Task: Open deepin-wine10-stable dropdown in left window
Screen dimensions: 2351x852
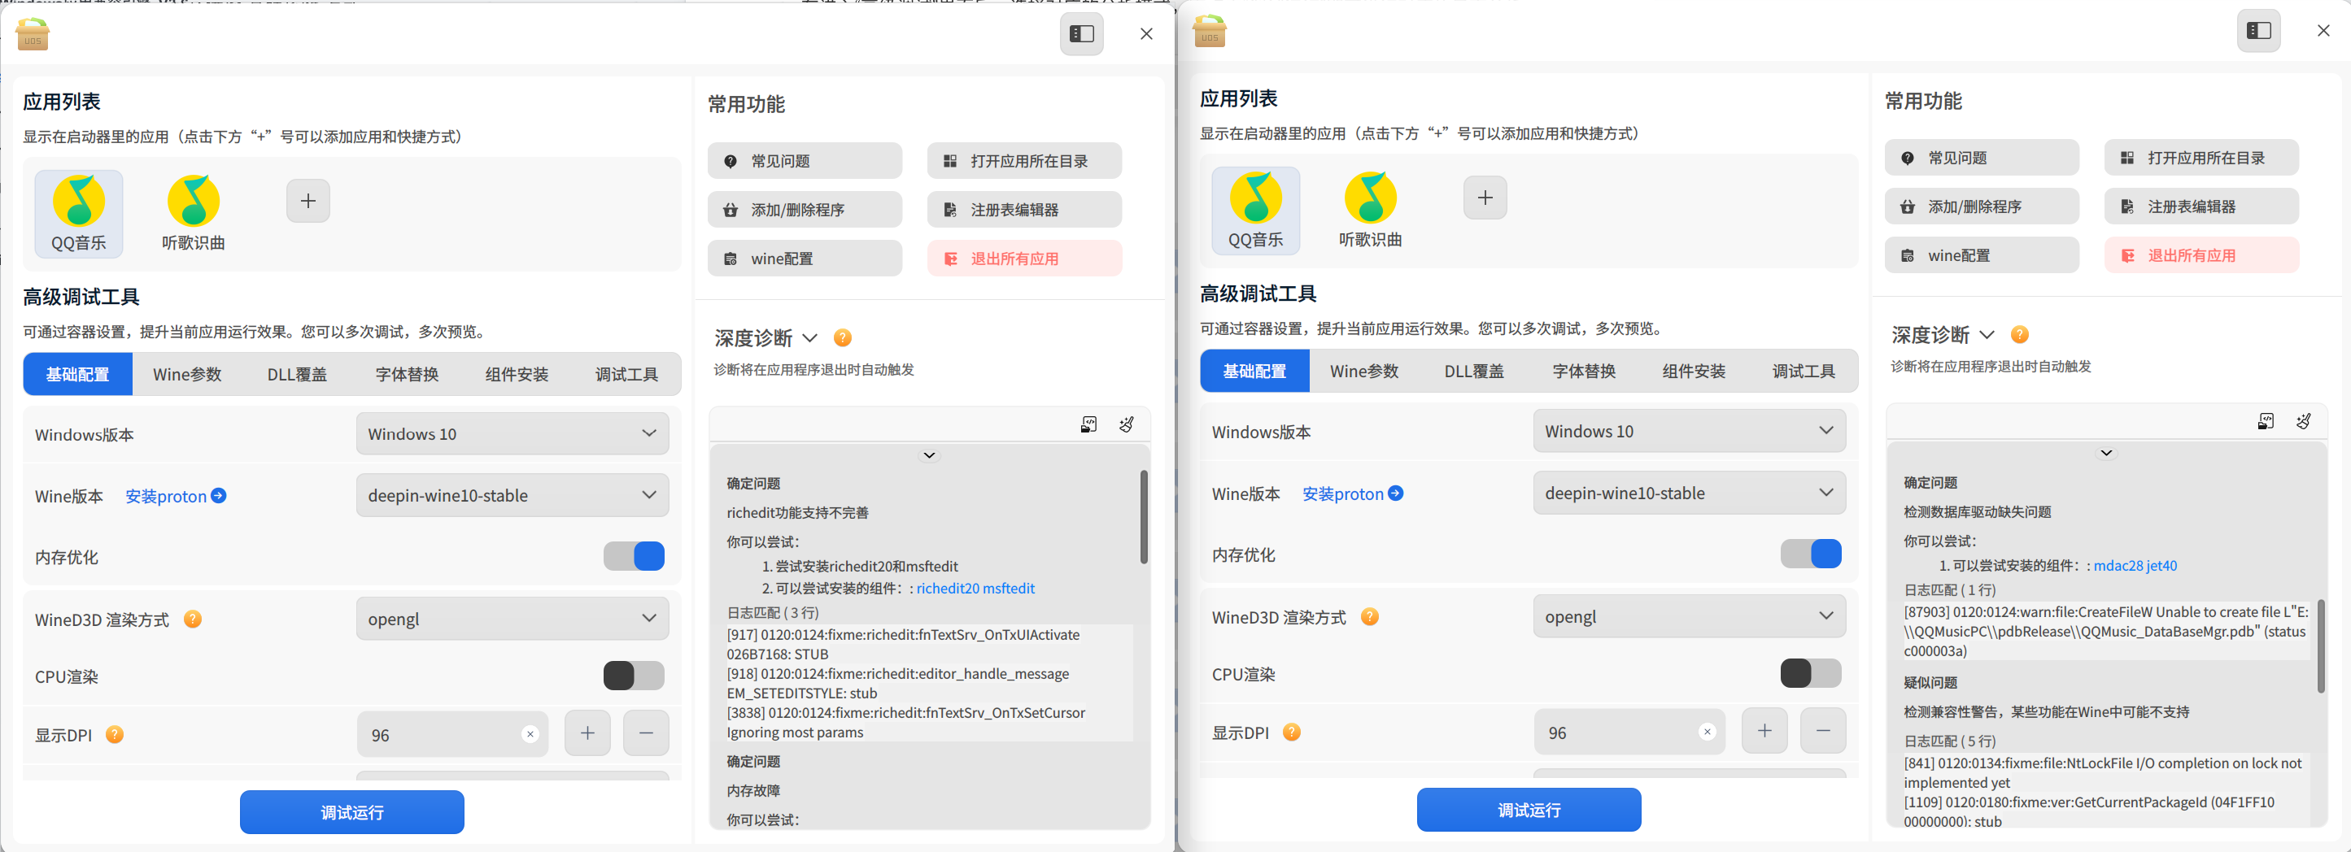Action: pos(513,495)
